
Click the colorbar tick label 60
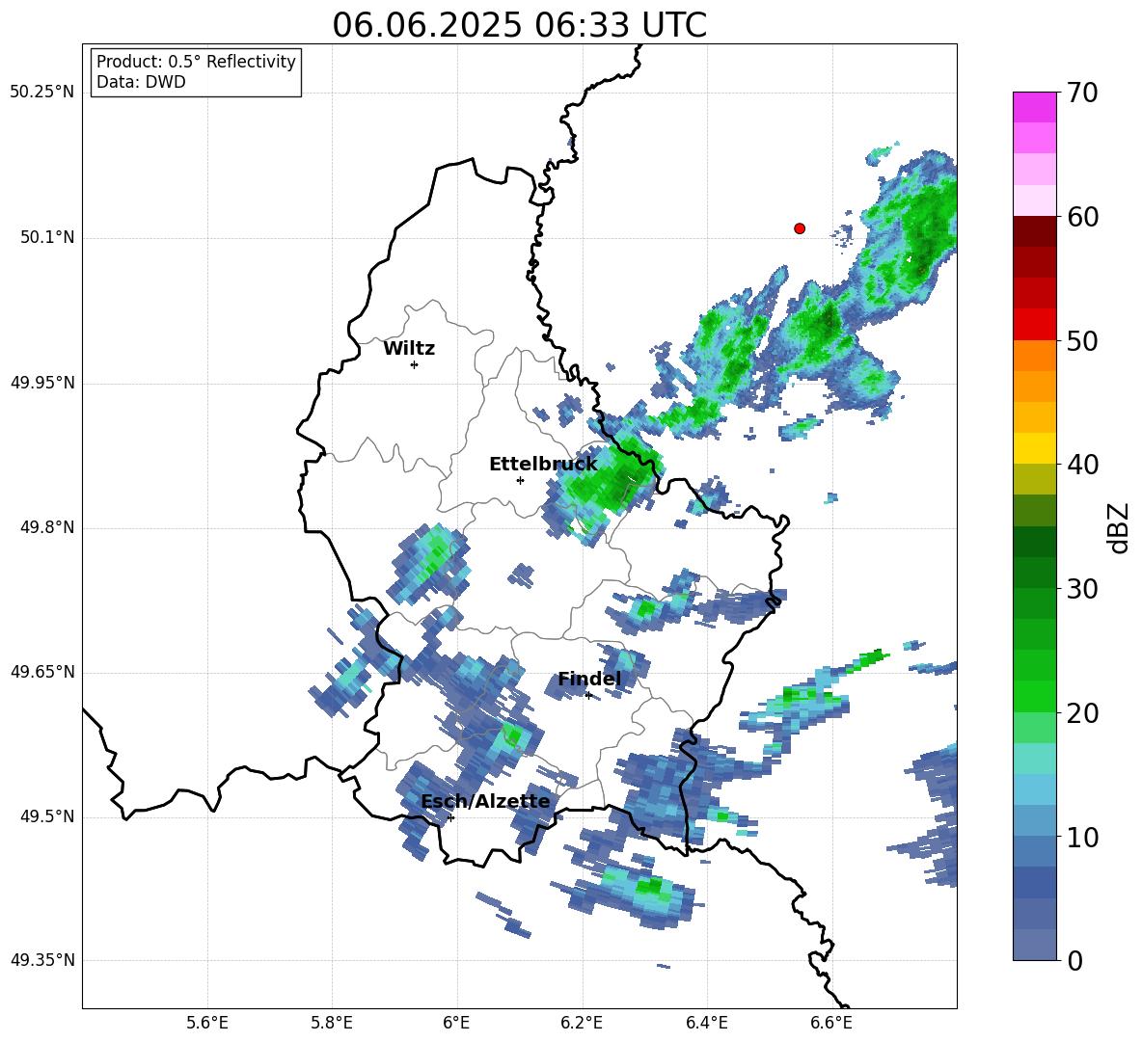coord(1082,217)
